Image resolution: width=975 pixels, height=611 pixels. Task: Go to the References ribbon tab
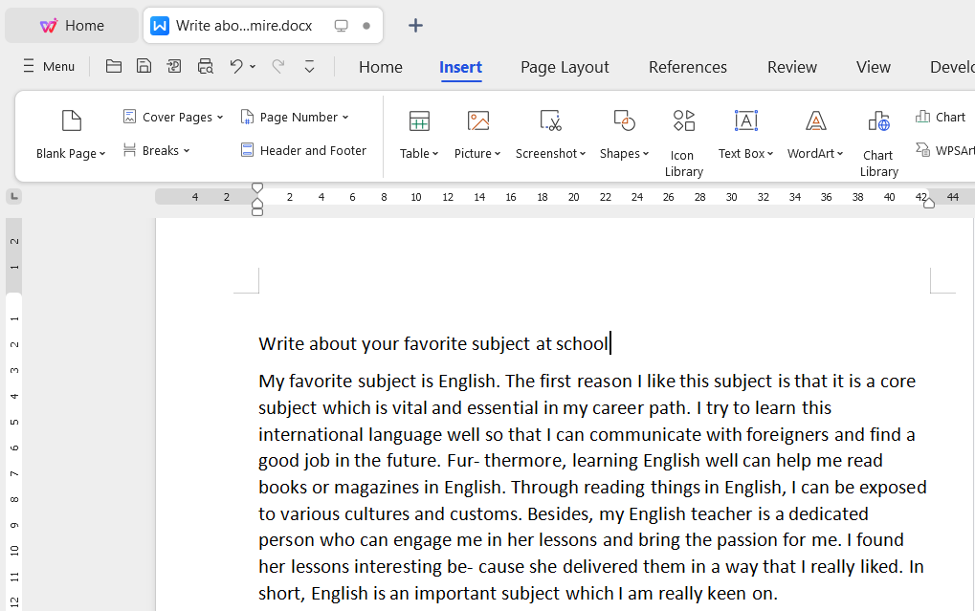click(x=688, y=67)
